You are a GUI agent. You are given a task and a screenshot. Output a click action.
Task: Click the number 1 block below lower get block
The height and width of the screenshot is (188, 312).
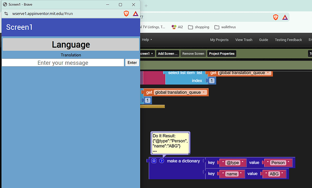pos(147,100)
